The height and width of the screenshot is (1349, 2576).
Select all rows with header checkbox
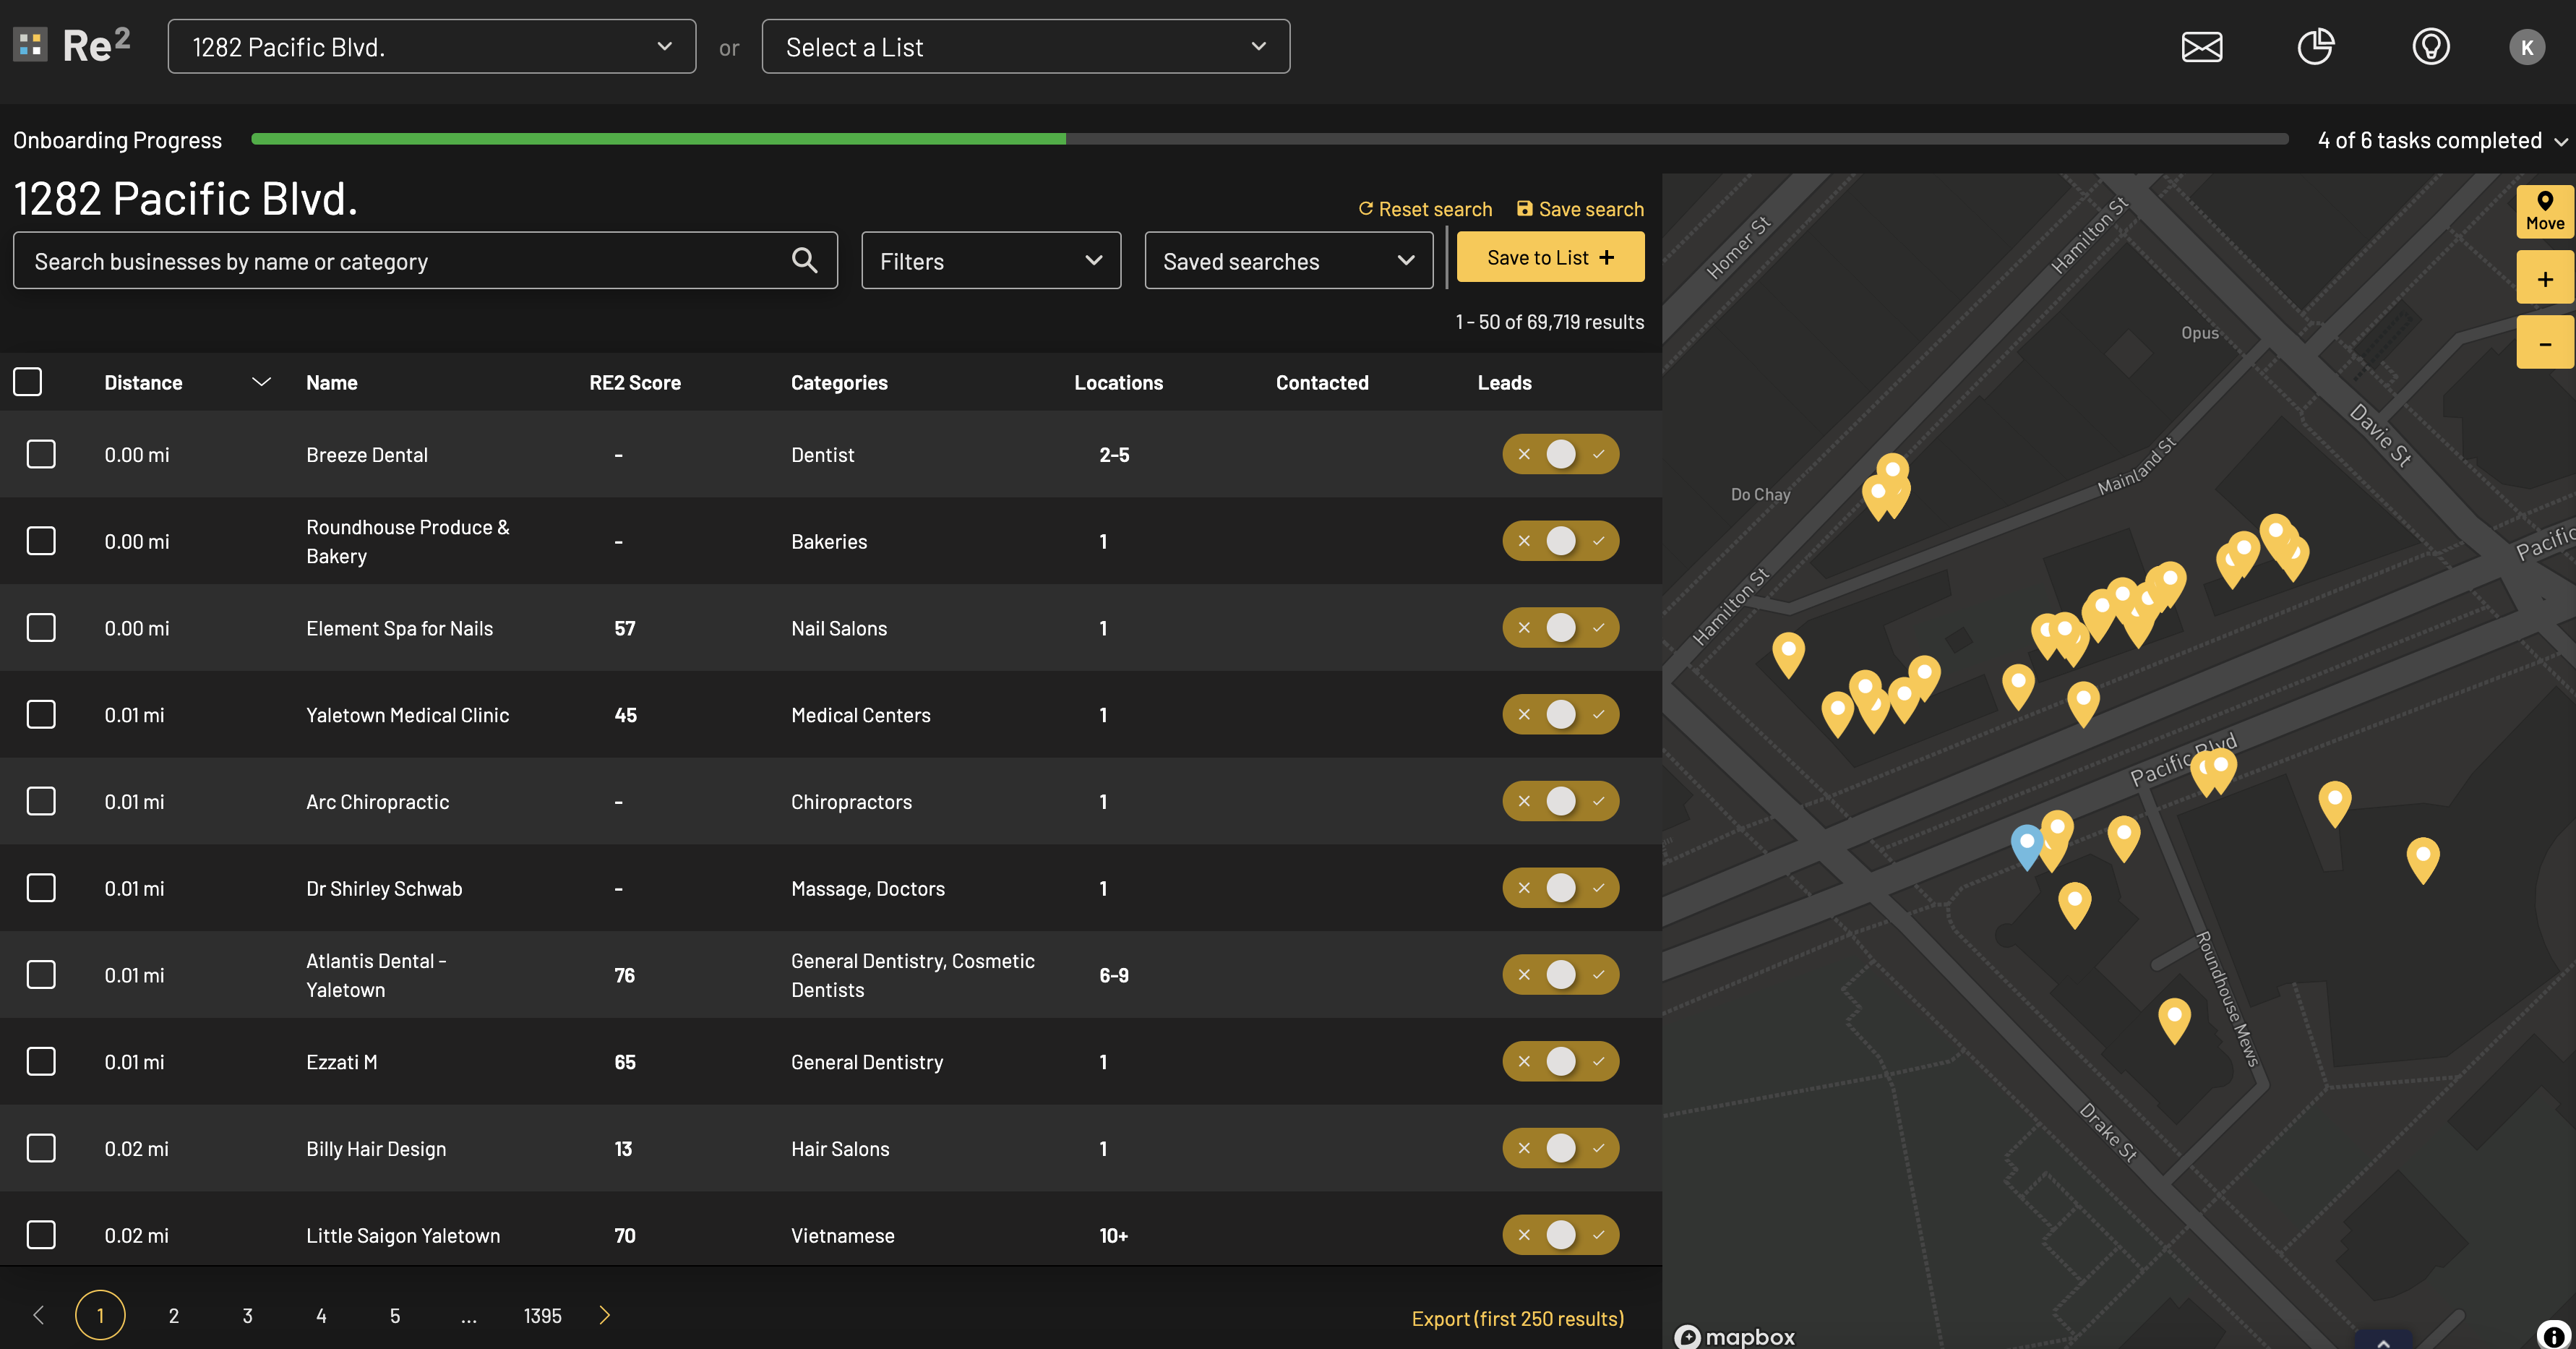pyautogui.click(x=28, y=382)
